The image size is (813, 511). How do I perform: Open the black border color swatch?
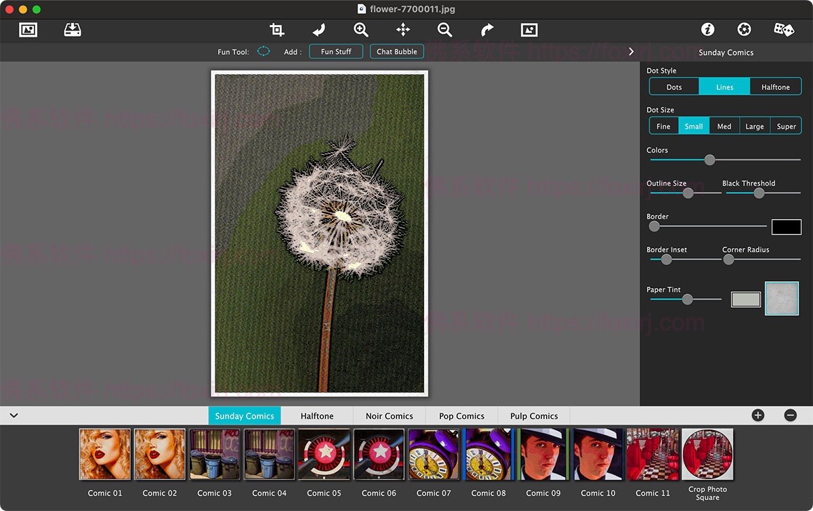click(786, 227)
